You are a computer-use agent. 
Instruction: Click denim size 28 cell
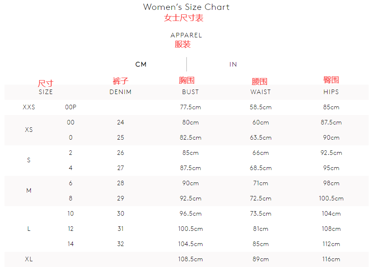point(121,183)
